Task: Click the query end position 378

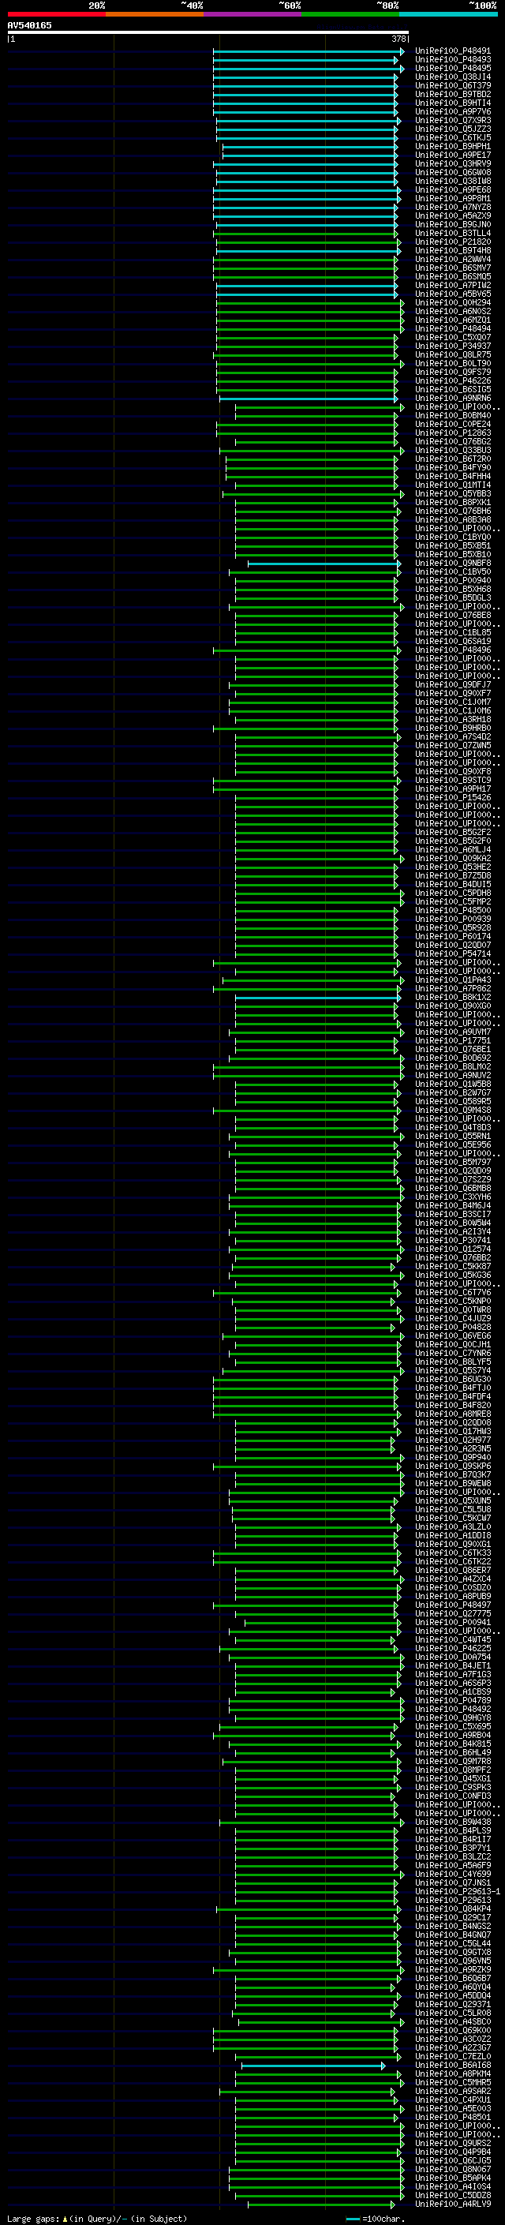Action: [x=398, y=39]
